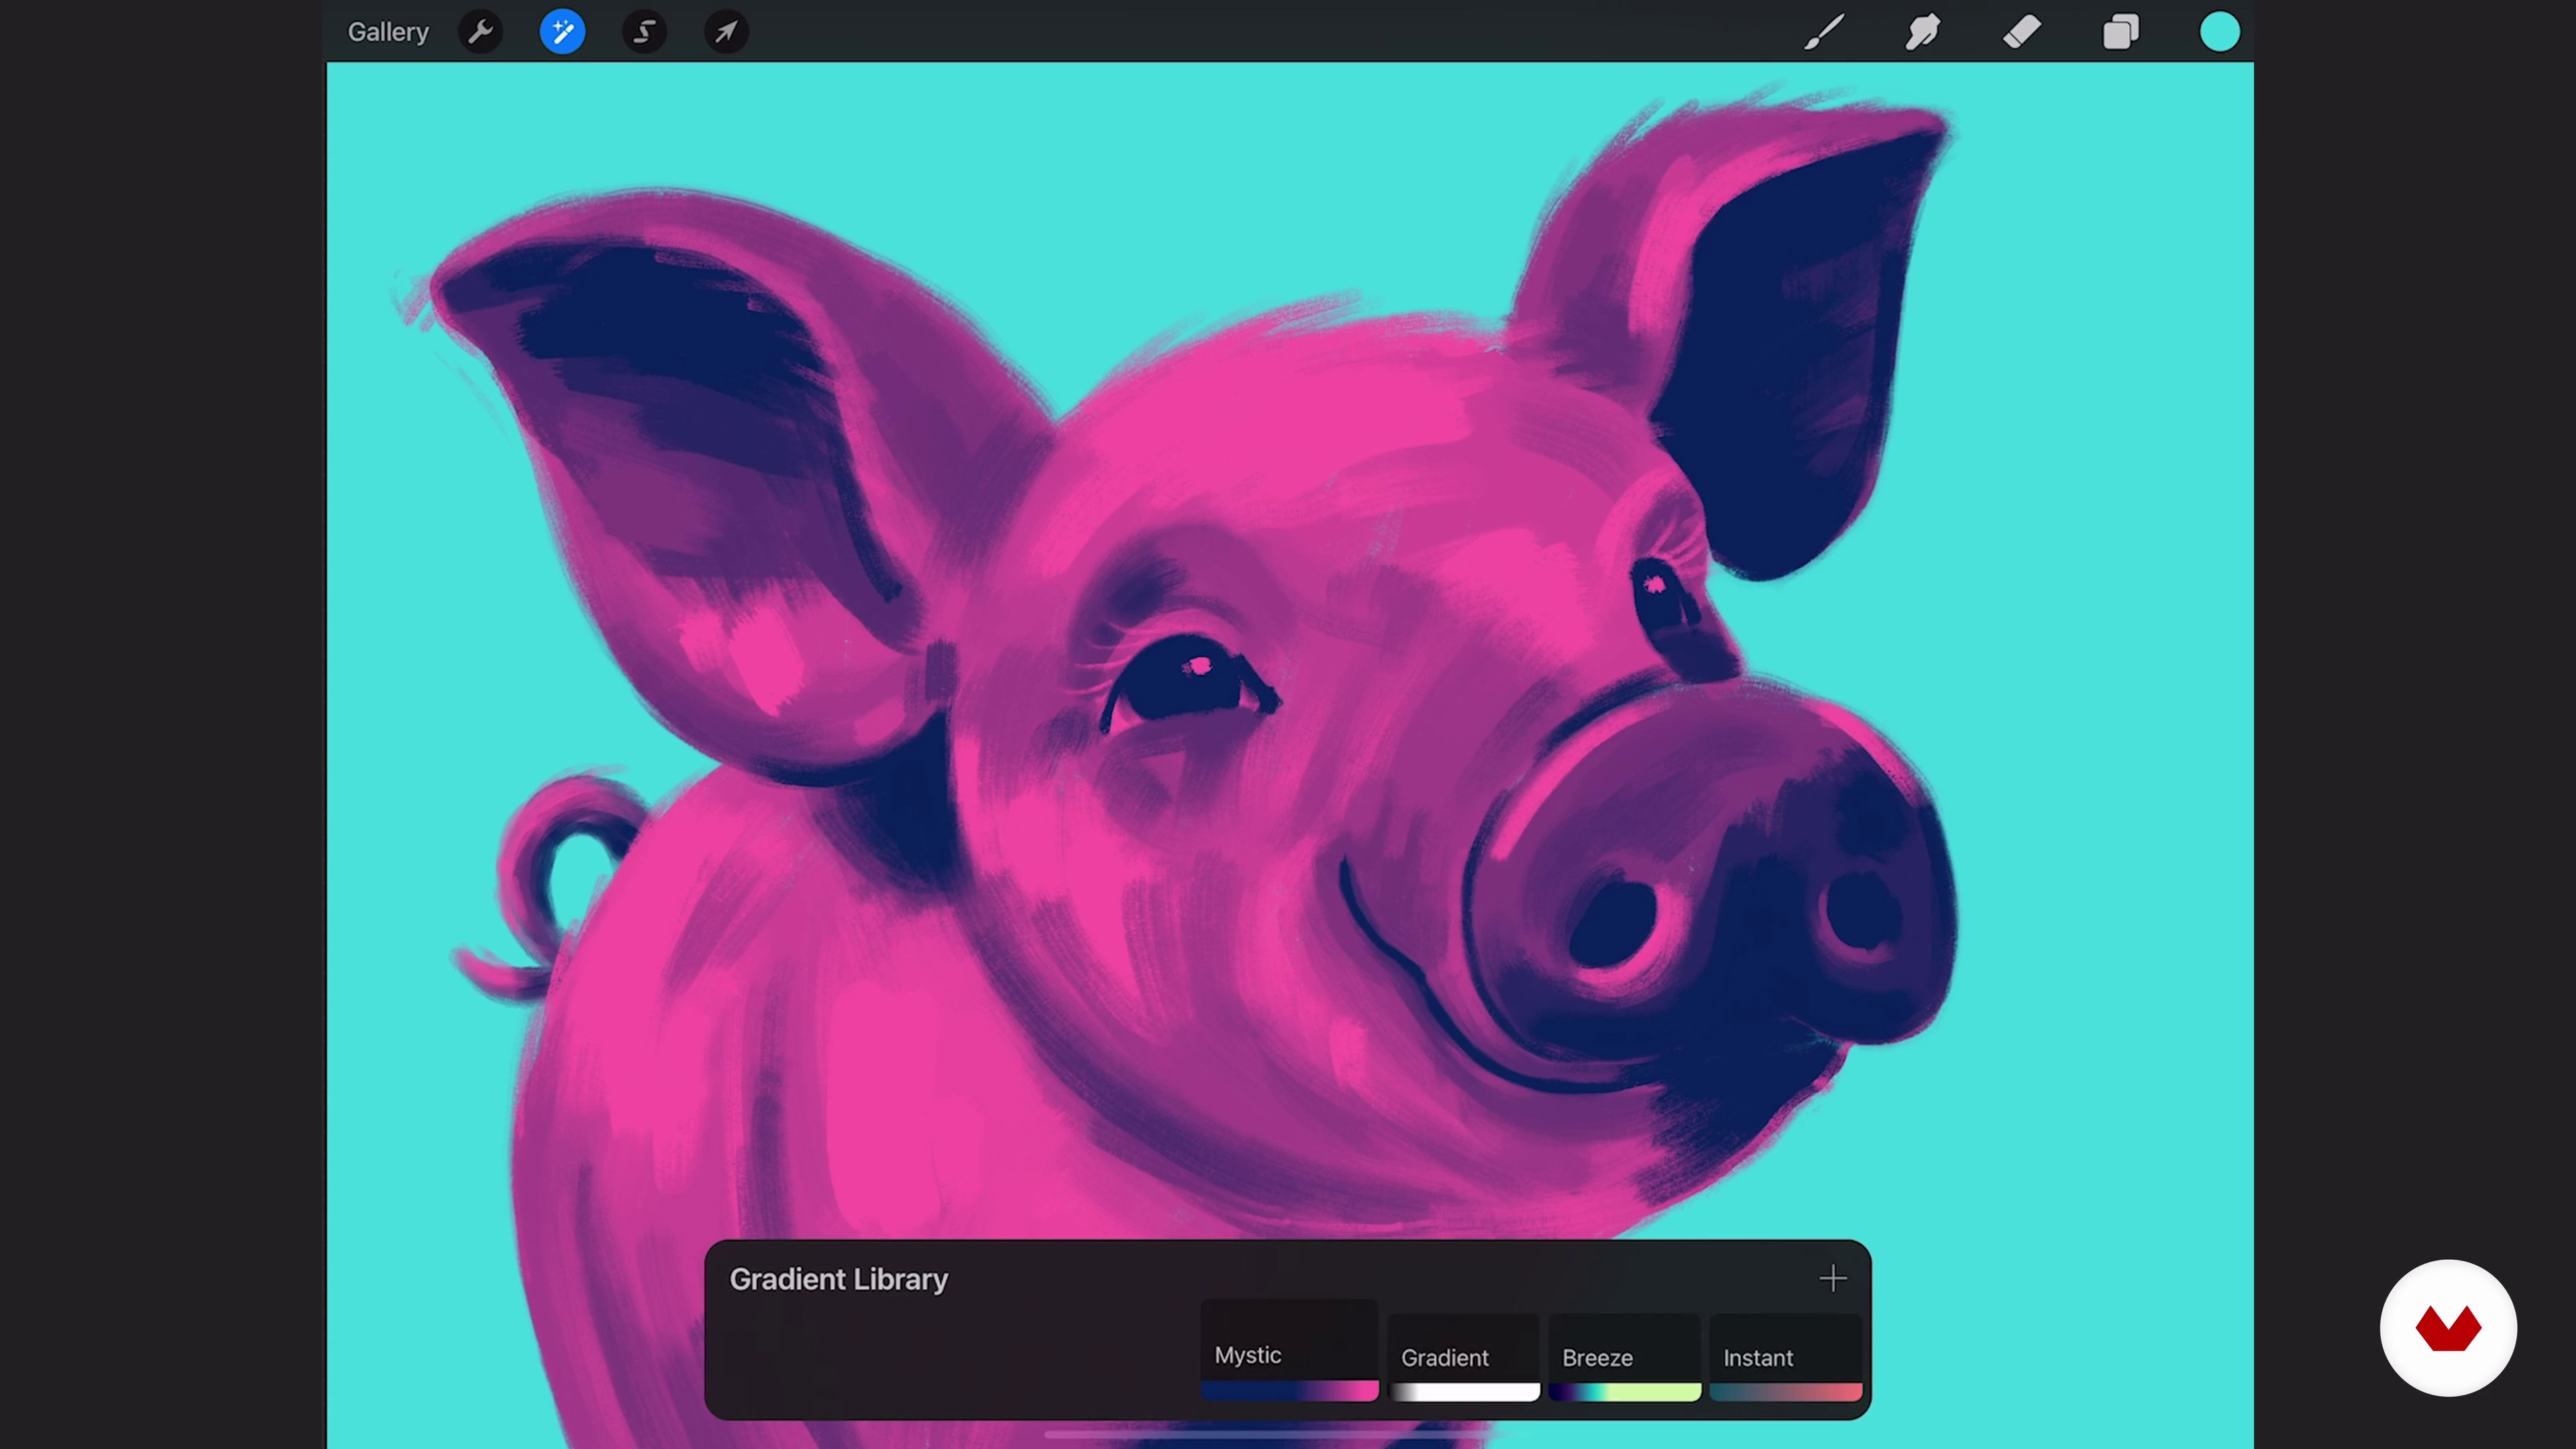Pick the Instant gradient preset
The image size is (2576, 1449).
pos(1785,1358)
